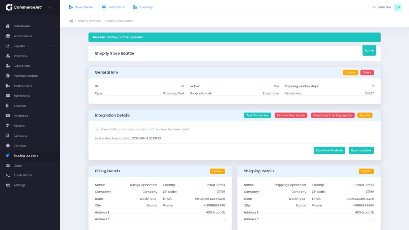Click the last orders import date text
The image size is (409, 230).
[128, 139]
